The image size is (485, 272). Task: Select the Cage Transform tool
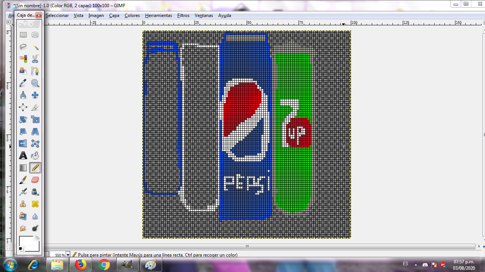35,144
